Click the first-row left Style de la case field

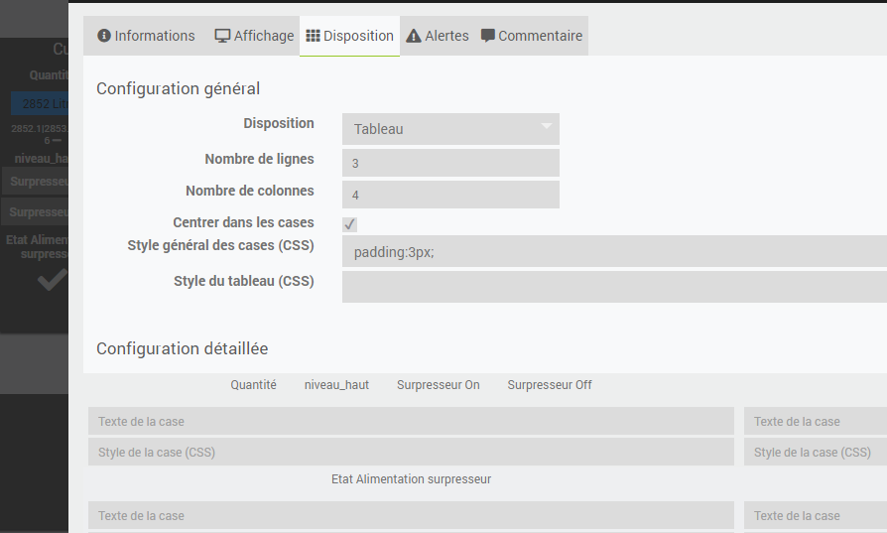pyautogui.click(x=412, y=452)
